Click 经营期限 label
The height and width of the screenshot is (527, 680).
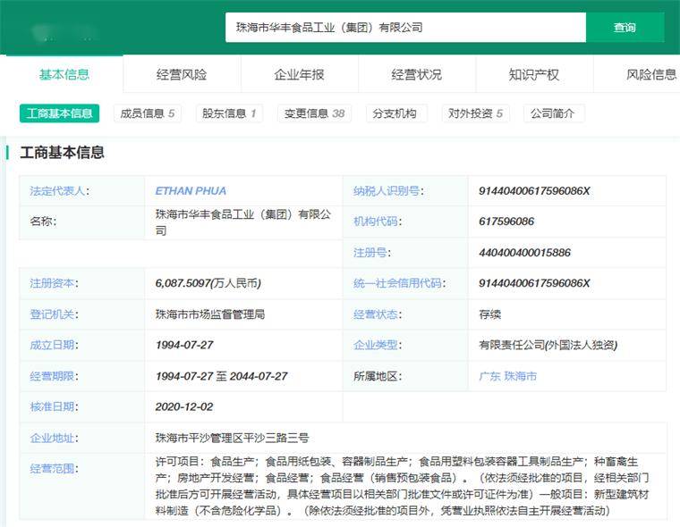(54, 376)
